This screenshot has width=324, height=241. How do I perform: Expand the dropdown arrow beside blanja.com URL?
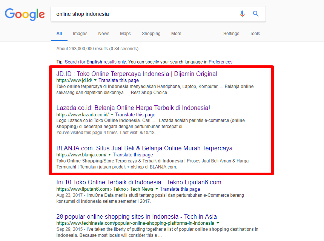110,155
